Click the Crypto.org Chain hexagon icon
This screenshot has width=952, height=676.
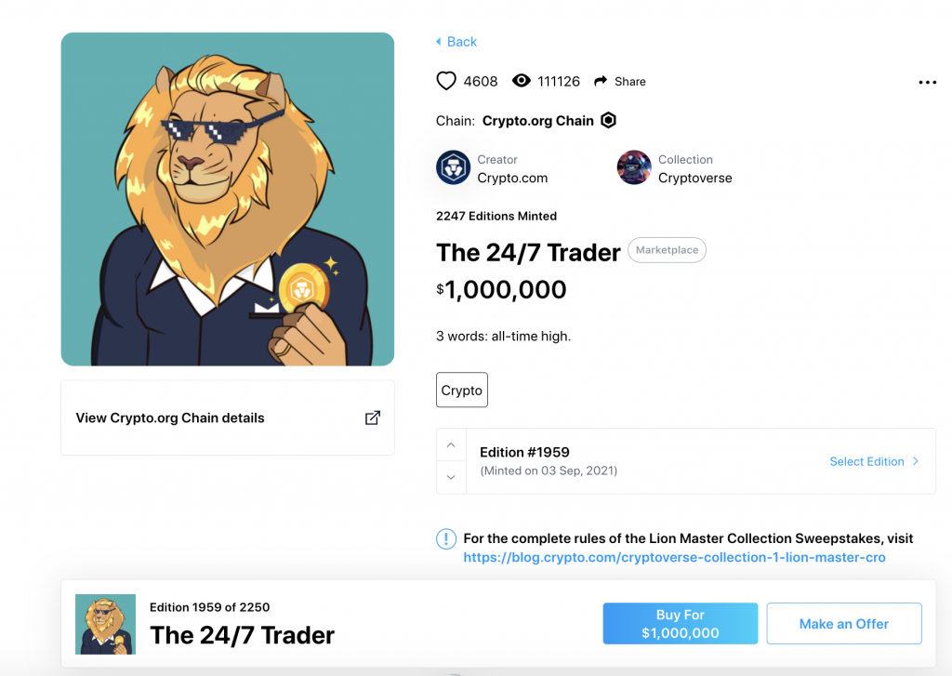(x=608, y=120)
